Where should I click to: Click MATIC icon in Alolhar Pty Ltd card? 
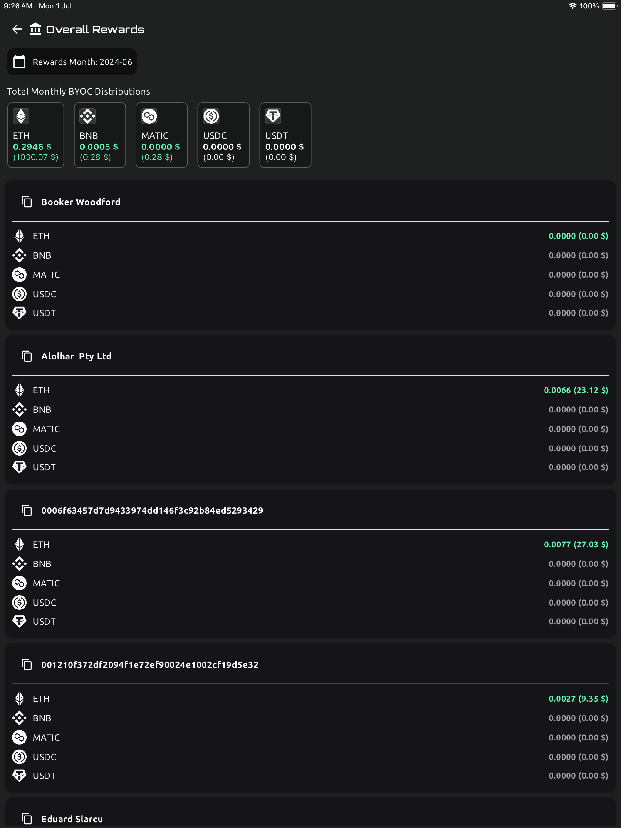(19, 429)
